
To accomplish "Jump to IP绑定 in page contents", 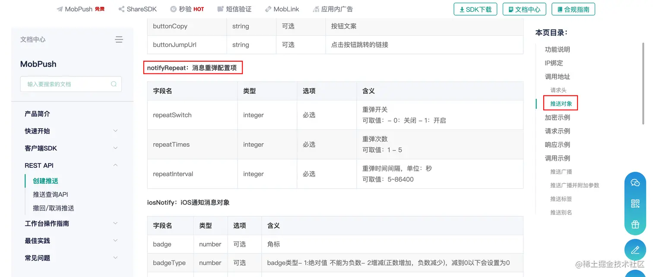I will click(554, 63).
